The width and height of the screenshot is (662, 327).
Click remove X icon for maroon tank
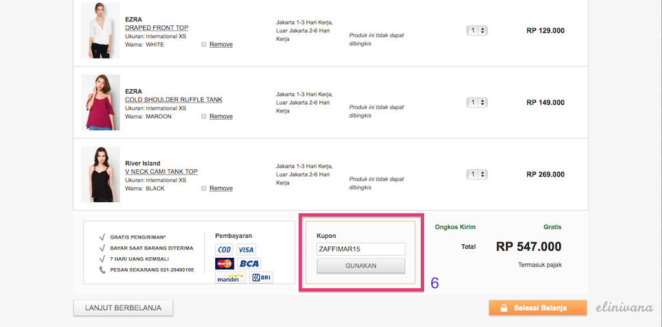pyautogui.click(x=204, y=116)
